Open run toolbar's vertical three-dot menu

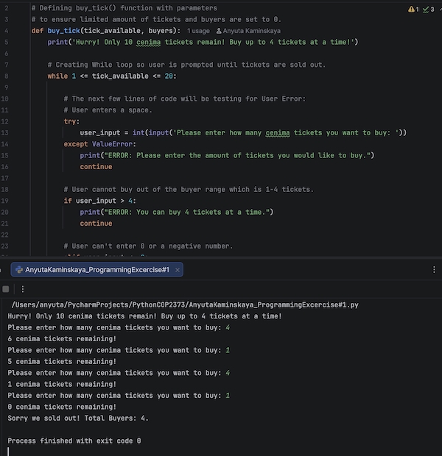click(23, 289)
